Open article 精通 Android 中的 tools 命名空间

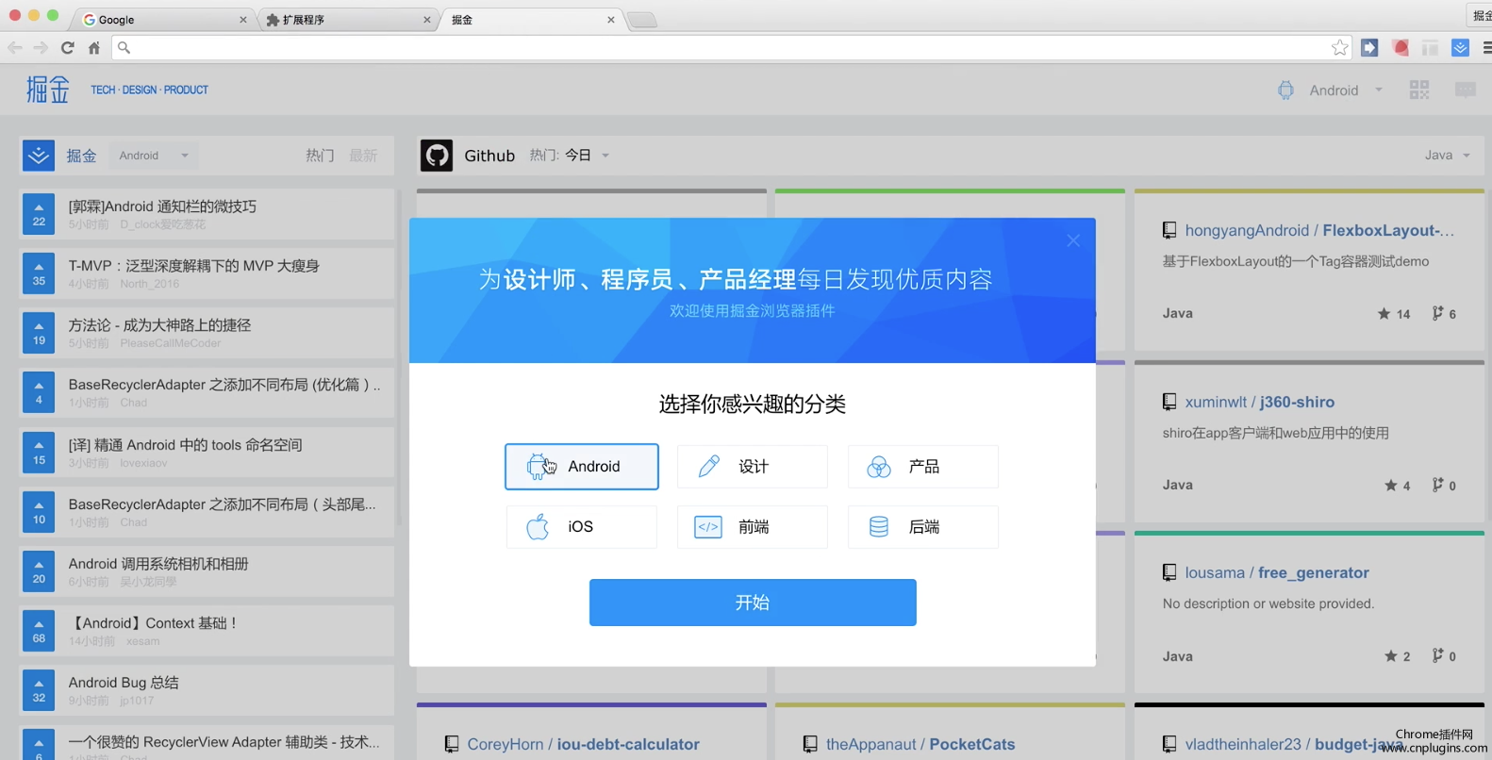tap(185, 445)
